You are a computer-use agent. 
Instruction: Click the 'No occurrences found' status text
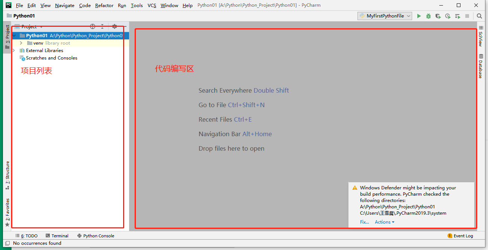pos(37,243)
